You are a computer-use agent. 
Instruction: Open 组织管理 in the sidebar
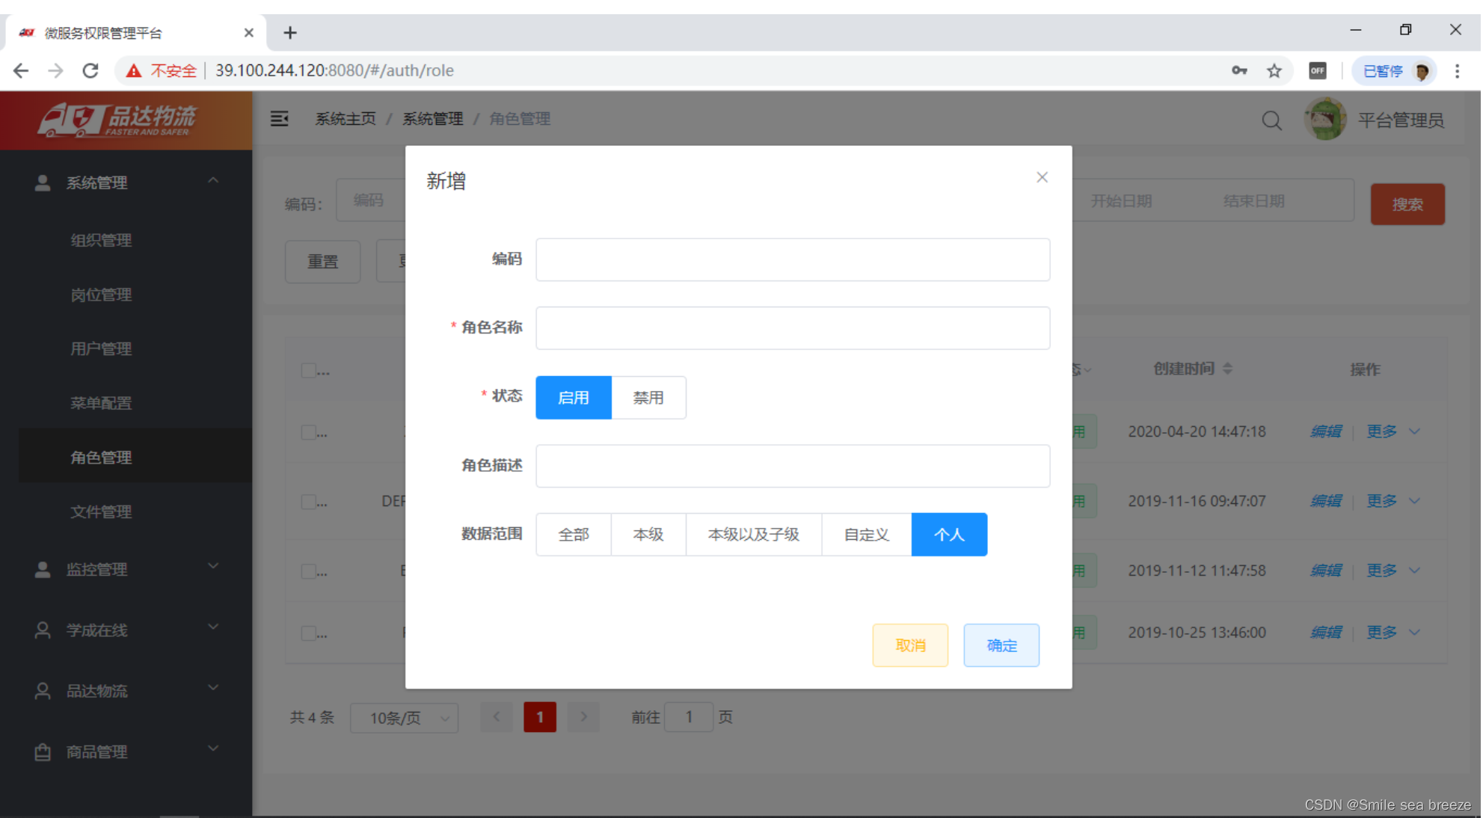pyautogui.click(x=101, y=240)
